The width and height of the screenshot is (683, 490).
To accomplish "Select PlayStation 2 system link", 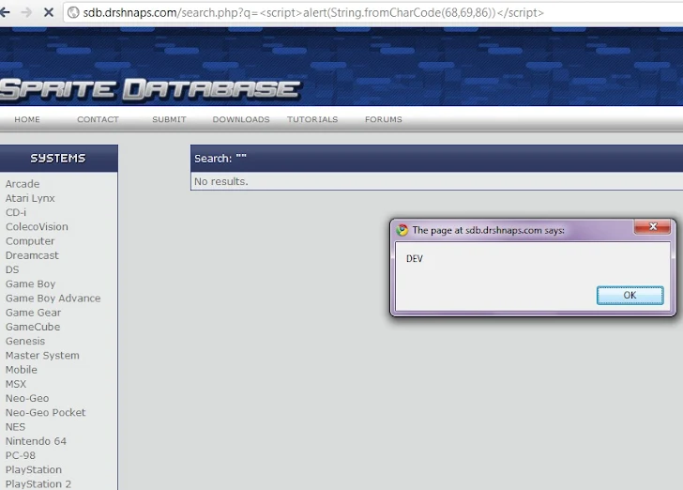I will 38,483.
